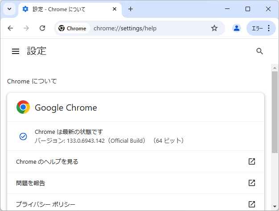
Task: Open a new tab with plus button
Action: pyautogui.click(x=131, y=9)
